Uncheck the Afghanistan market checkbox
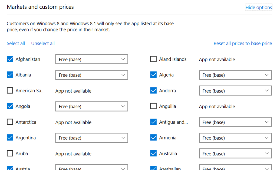The width and height of the screenshot is (277, 170). click(10, 59)
